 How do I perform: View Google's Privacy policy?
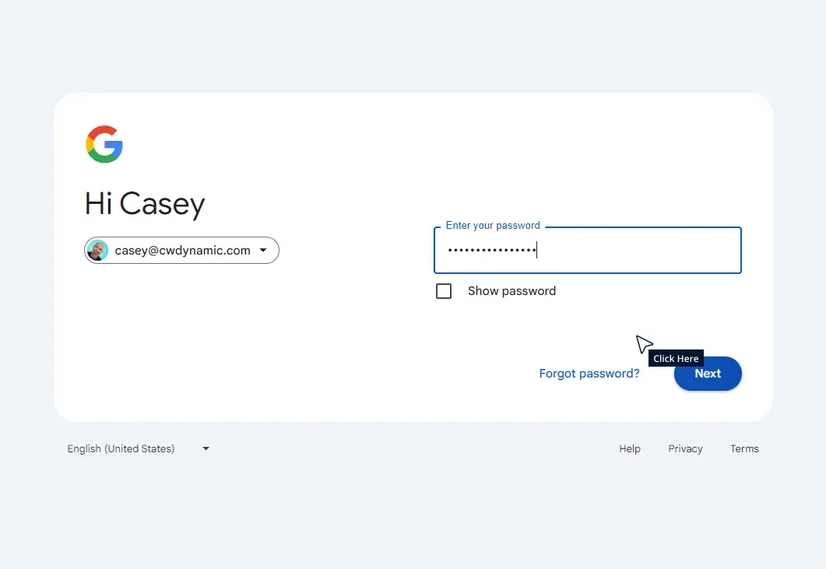(685, 448)
